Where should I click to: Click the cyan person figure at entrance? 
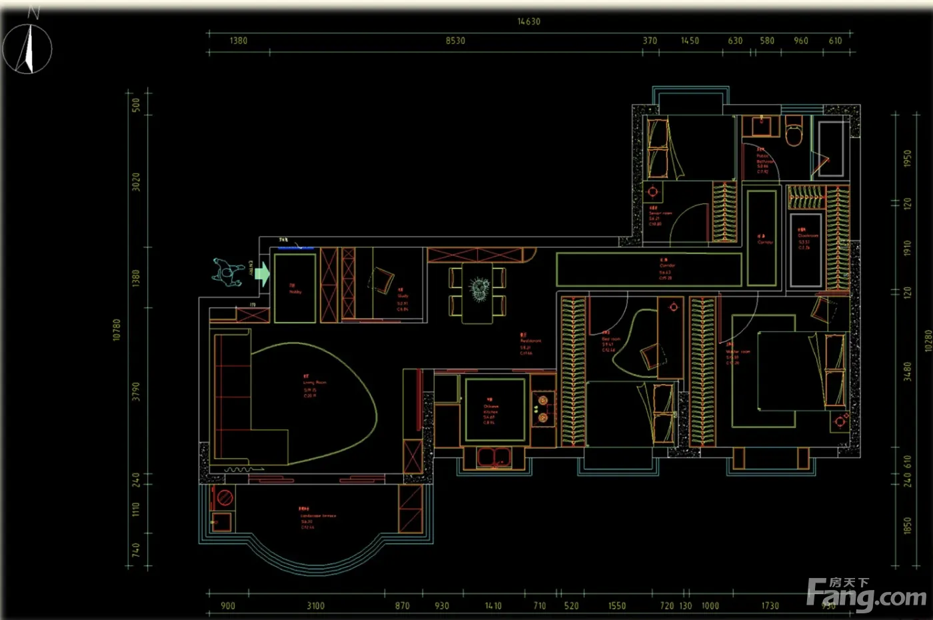[x=228, y=272]
